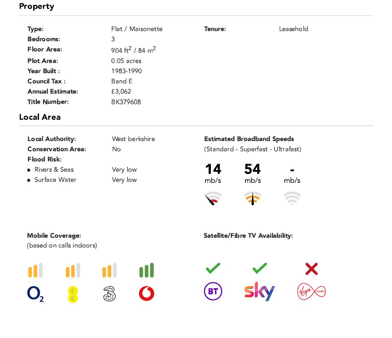Click the Local Area section heading
Viewport: 392px width, 338px height.
pyautogui.click(x=40, y=117)
